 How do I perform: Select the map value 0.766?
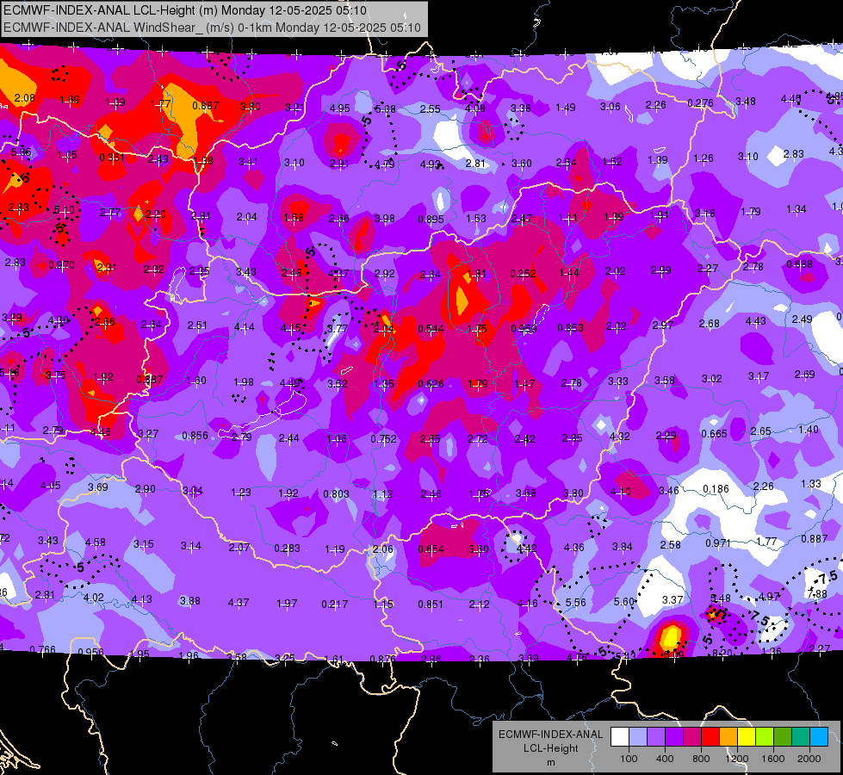pyautogui.click(x=42, y=649)
